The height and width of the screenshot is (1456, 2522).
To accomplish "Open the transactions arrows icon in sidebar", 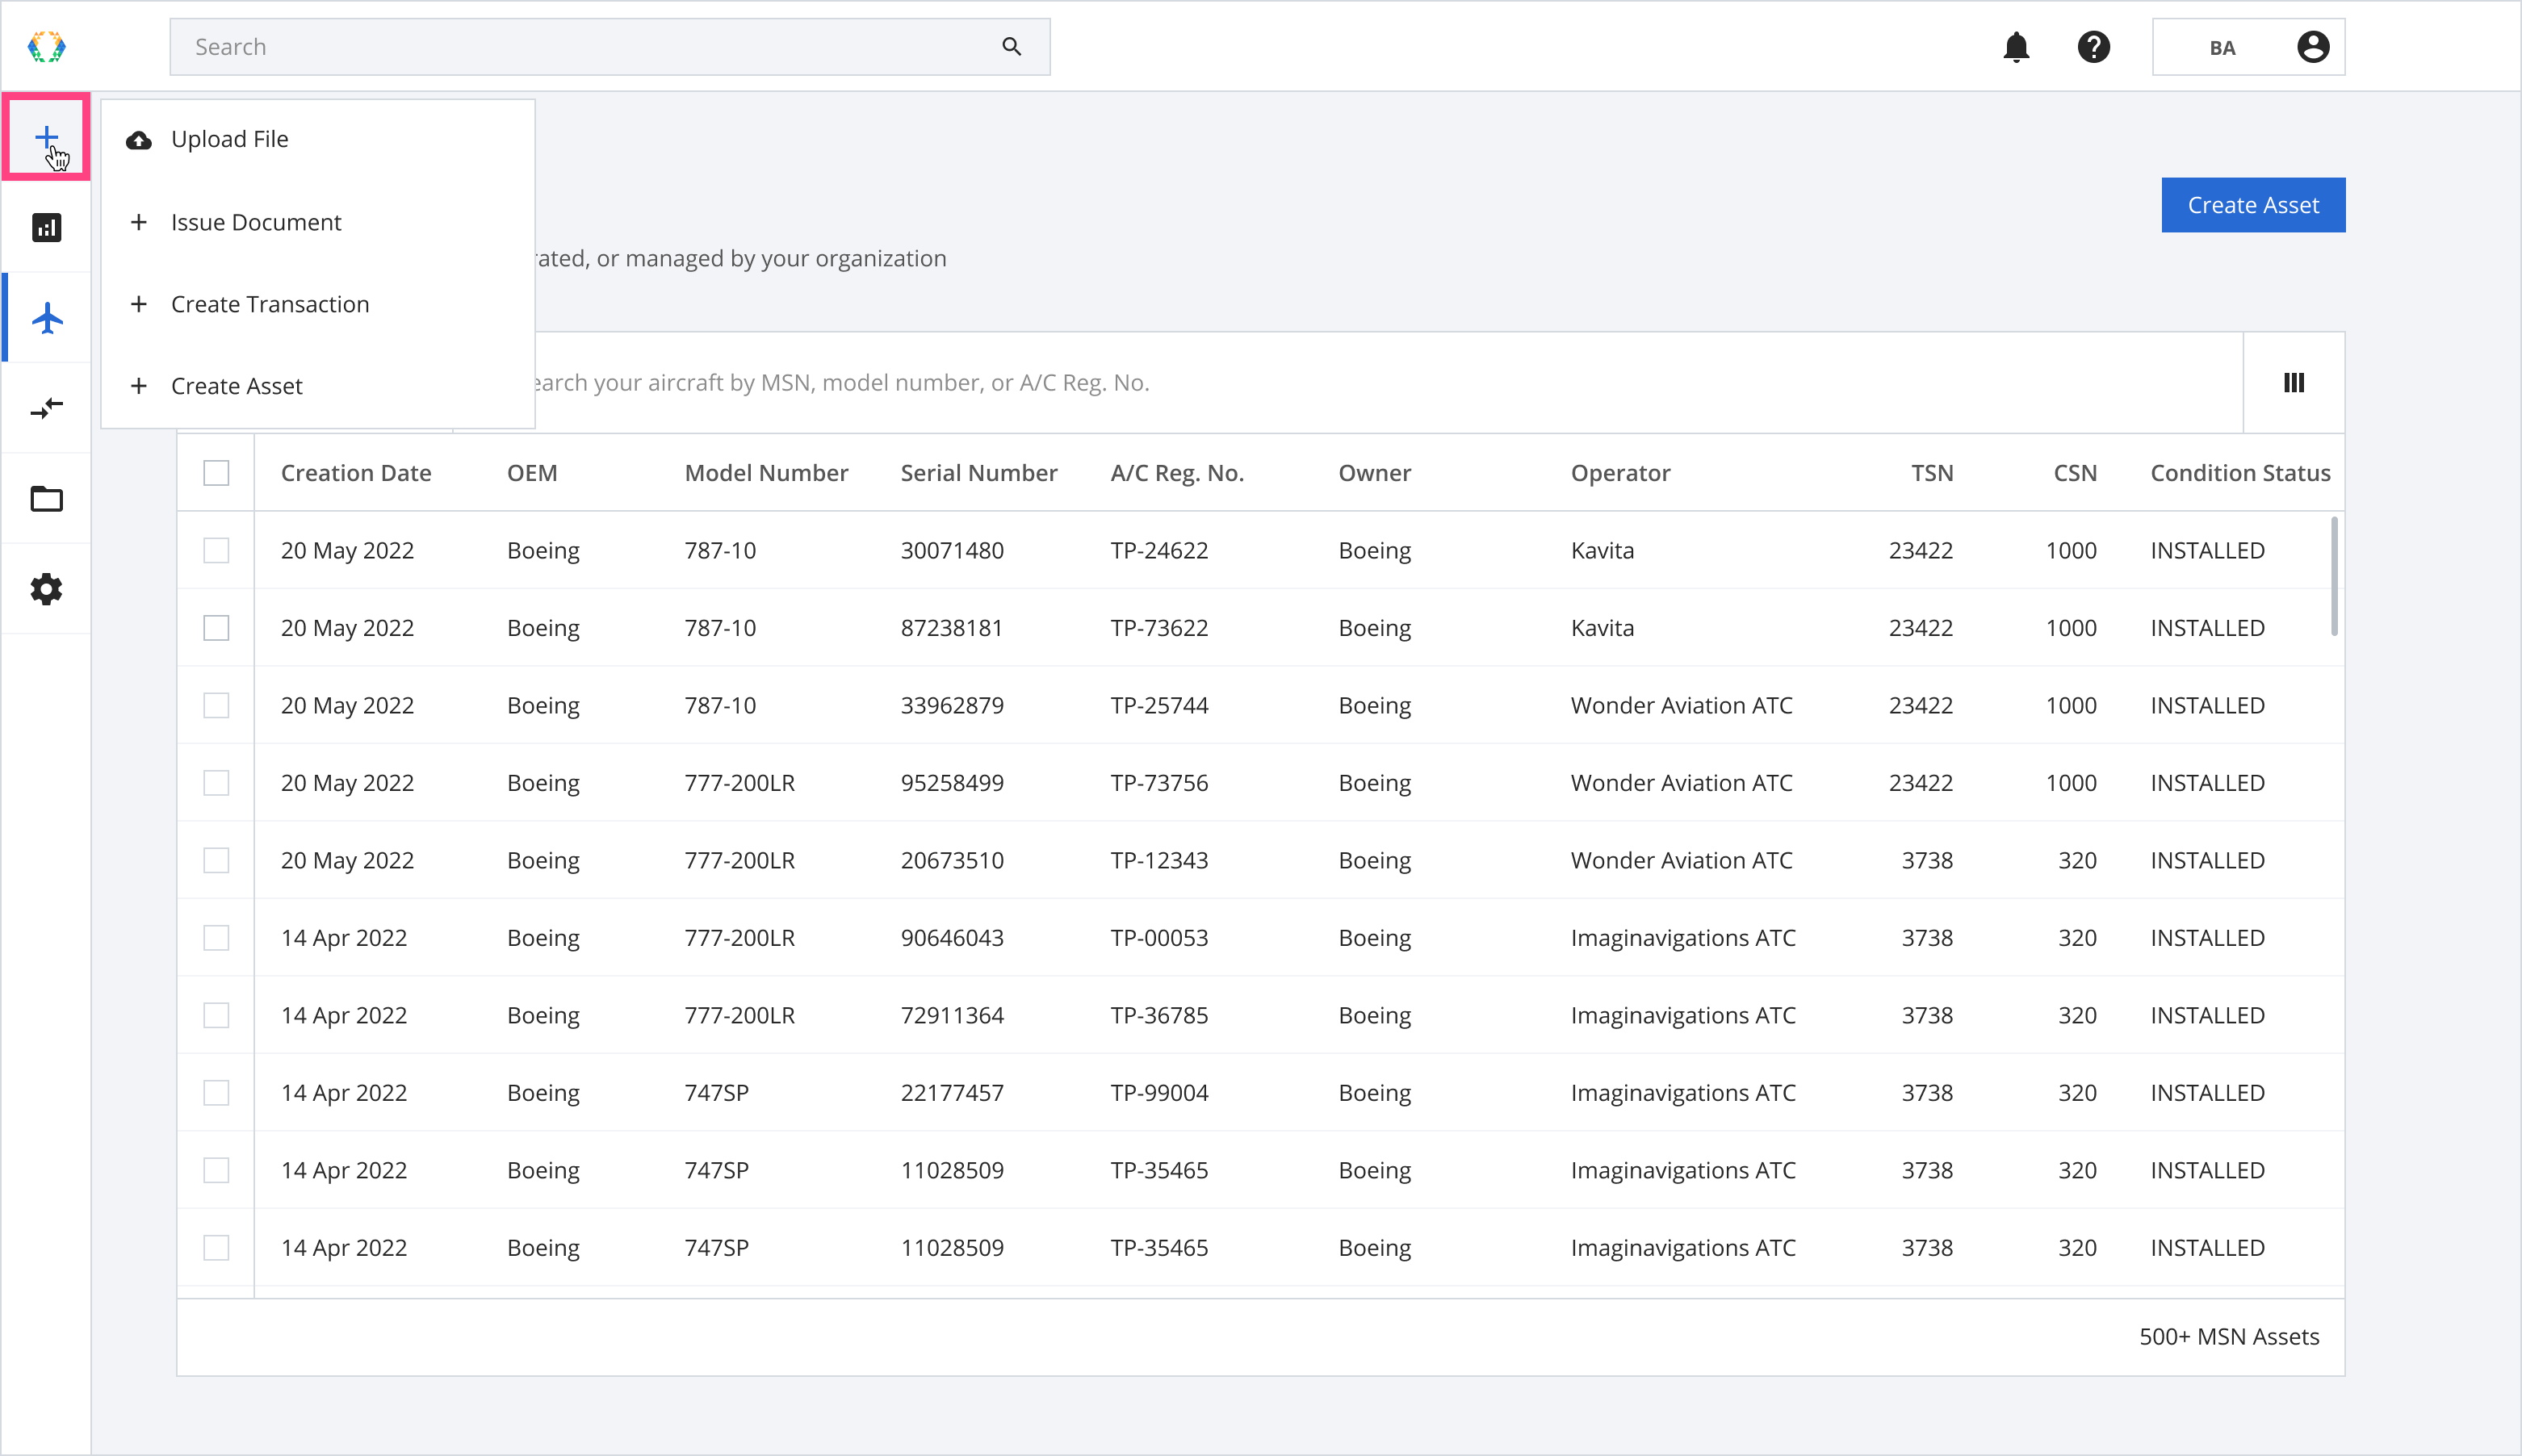I will 47,408.
